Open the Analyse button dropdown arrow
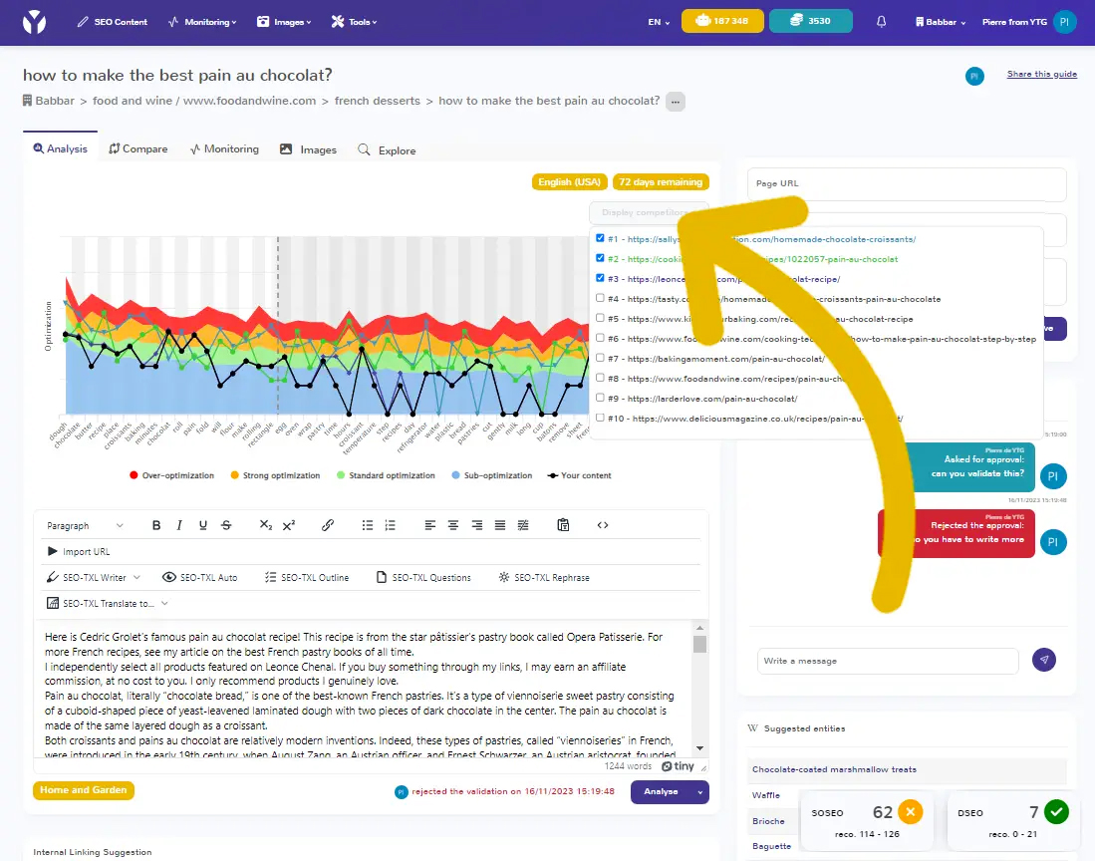The width and height of the screenshot is (1095, 861). [x=699, y=792]
